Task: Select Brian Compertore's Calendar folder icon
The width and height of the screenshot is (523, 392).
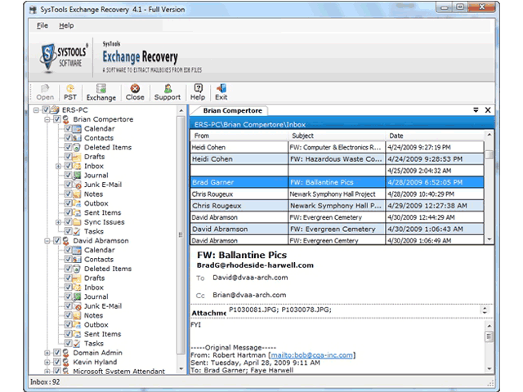Action: click(77, 129)
